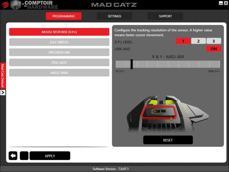The width and height of the screenshot is (229, 172).
Task: Minimize the Mad Catz window
Action: 221,3
